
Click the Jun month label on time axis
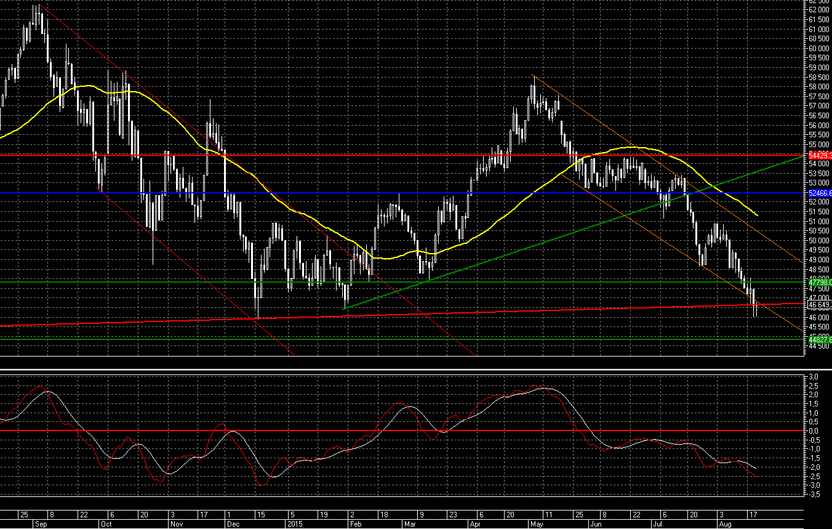594,523
